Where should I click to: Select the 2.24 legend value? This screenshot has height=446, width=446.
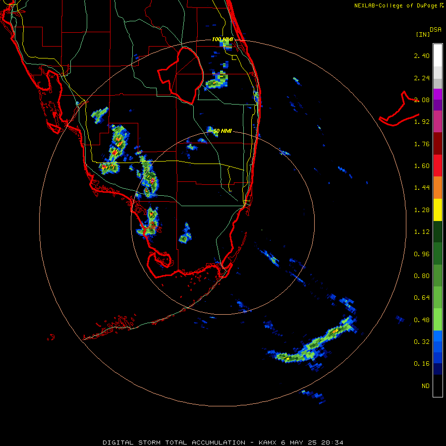click(422, 78)
